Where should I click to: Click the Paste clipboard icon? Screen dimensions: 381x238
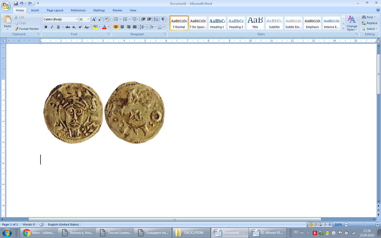[x=7, y=20]
